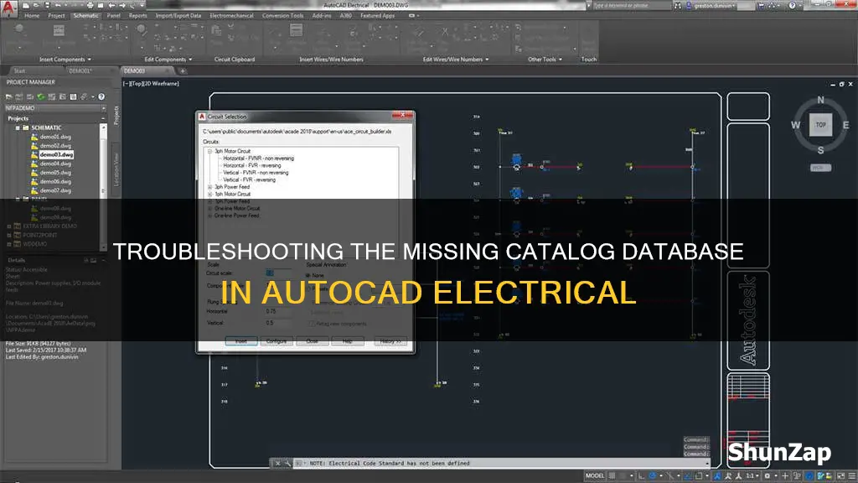Click the Open file quick access icon

[36, 6]
